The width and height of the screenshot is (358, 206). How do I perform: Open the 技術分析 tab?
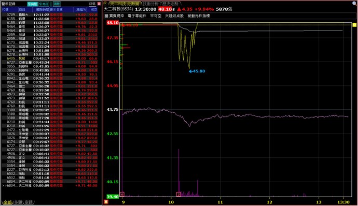pos(150,4)
